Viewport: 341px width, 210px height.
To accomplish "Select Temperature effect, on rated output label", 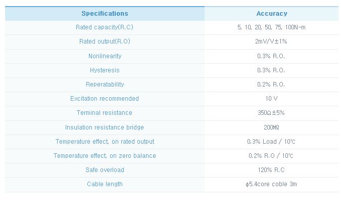I will (x=105, y=142).
